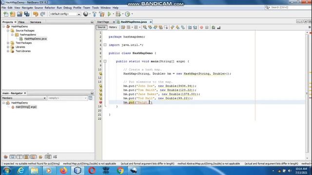Click the Stop Macro Recording icon

pos(207,27)
